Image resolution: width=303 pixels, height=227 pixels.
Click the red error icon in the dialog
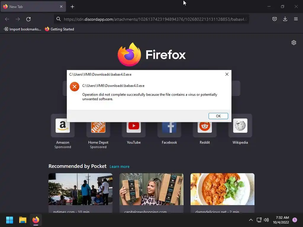(x=75, y=87)
